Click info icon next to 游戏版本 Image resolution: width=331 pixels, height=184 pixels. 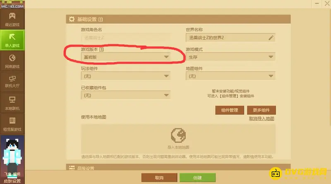[101, 50]
